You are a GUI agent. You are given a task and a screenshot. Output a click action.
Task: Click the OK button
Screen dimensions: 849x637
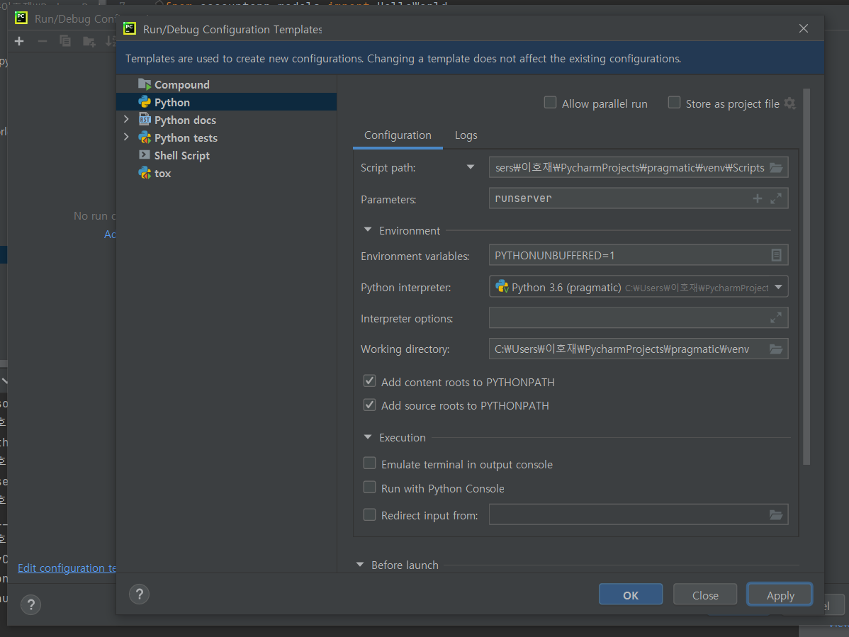(x=630, y=594)
